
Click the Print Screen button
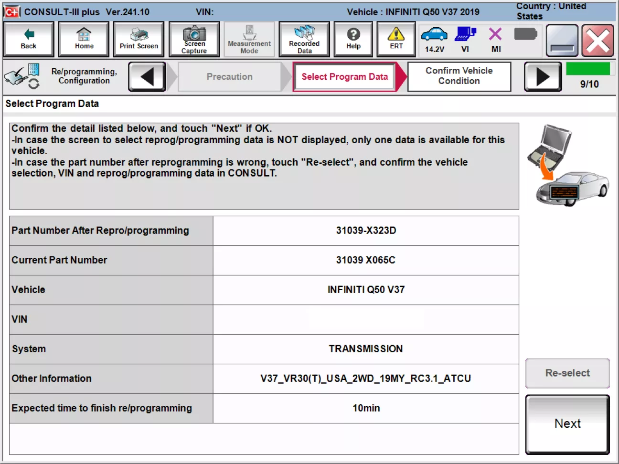pos(139,39)
